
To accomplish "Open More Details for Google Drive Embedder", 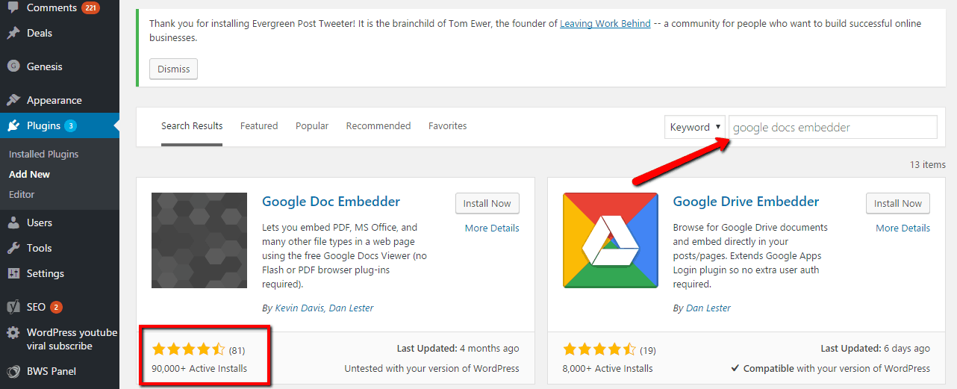I will [x=903, y=228].
